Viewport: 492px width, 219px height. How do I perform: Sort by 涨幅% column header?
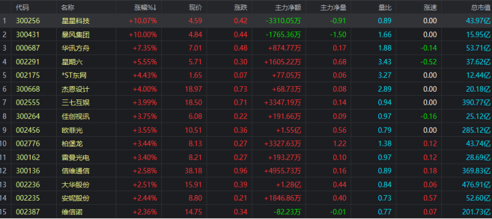(x=145, y=7)
